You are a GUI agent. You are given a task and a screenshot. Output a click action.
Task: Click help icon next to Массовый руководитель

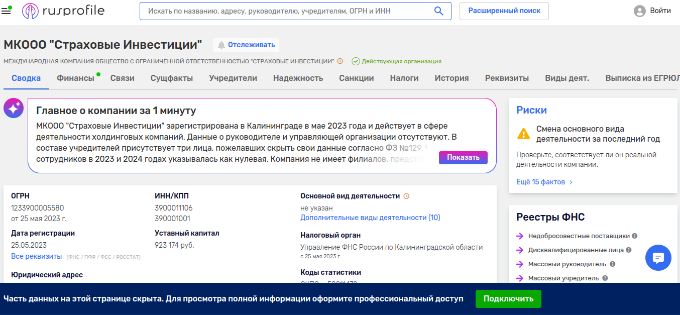pos(612,264)
